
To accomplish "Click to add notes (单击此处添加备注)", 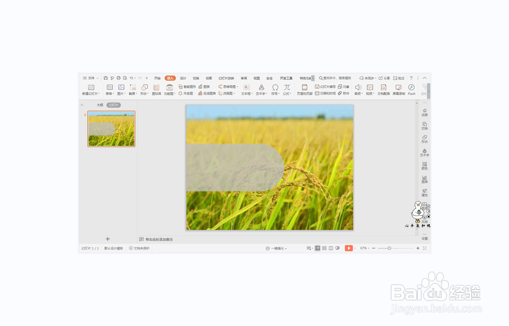I will (x=159, y=239).
